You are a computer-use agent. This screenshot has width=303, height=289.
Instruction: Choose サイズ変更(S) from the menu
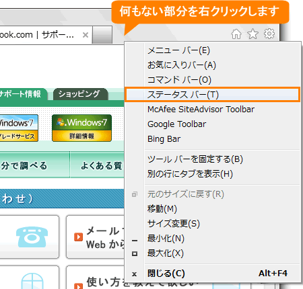[x=212, y=224]
